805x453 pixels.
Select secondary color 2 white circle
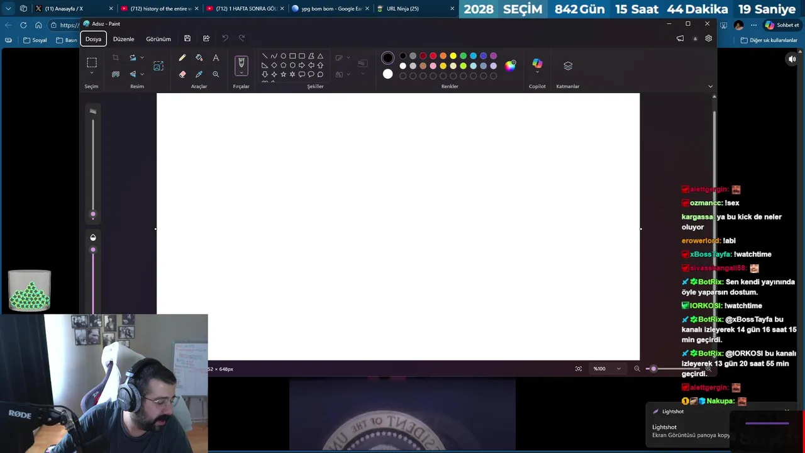[387, 74]
